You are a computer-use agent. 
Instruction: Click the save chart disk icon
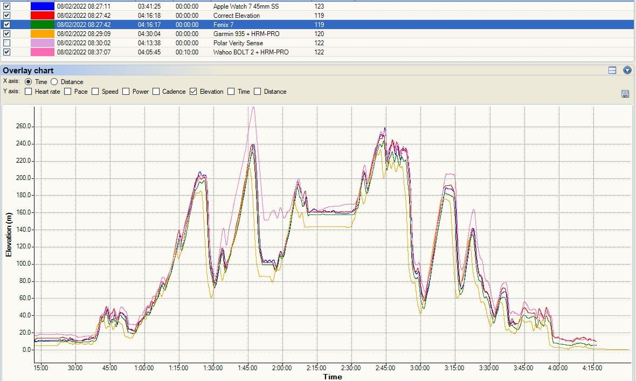[x=625, y=94]
